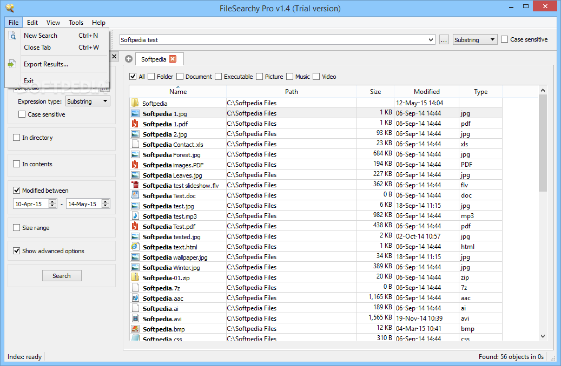Open the toolbar Substring expression dropdown
The width and height of the screenshot is (561, 366).
[x=475, y=39]
